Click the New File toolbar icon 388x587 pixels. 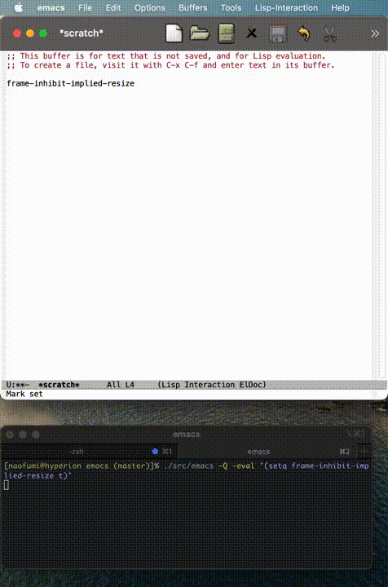pyautogui.click(x=174, y=33)
